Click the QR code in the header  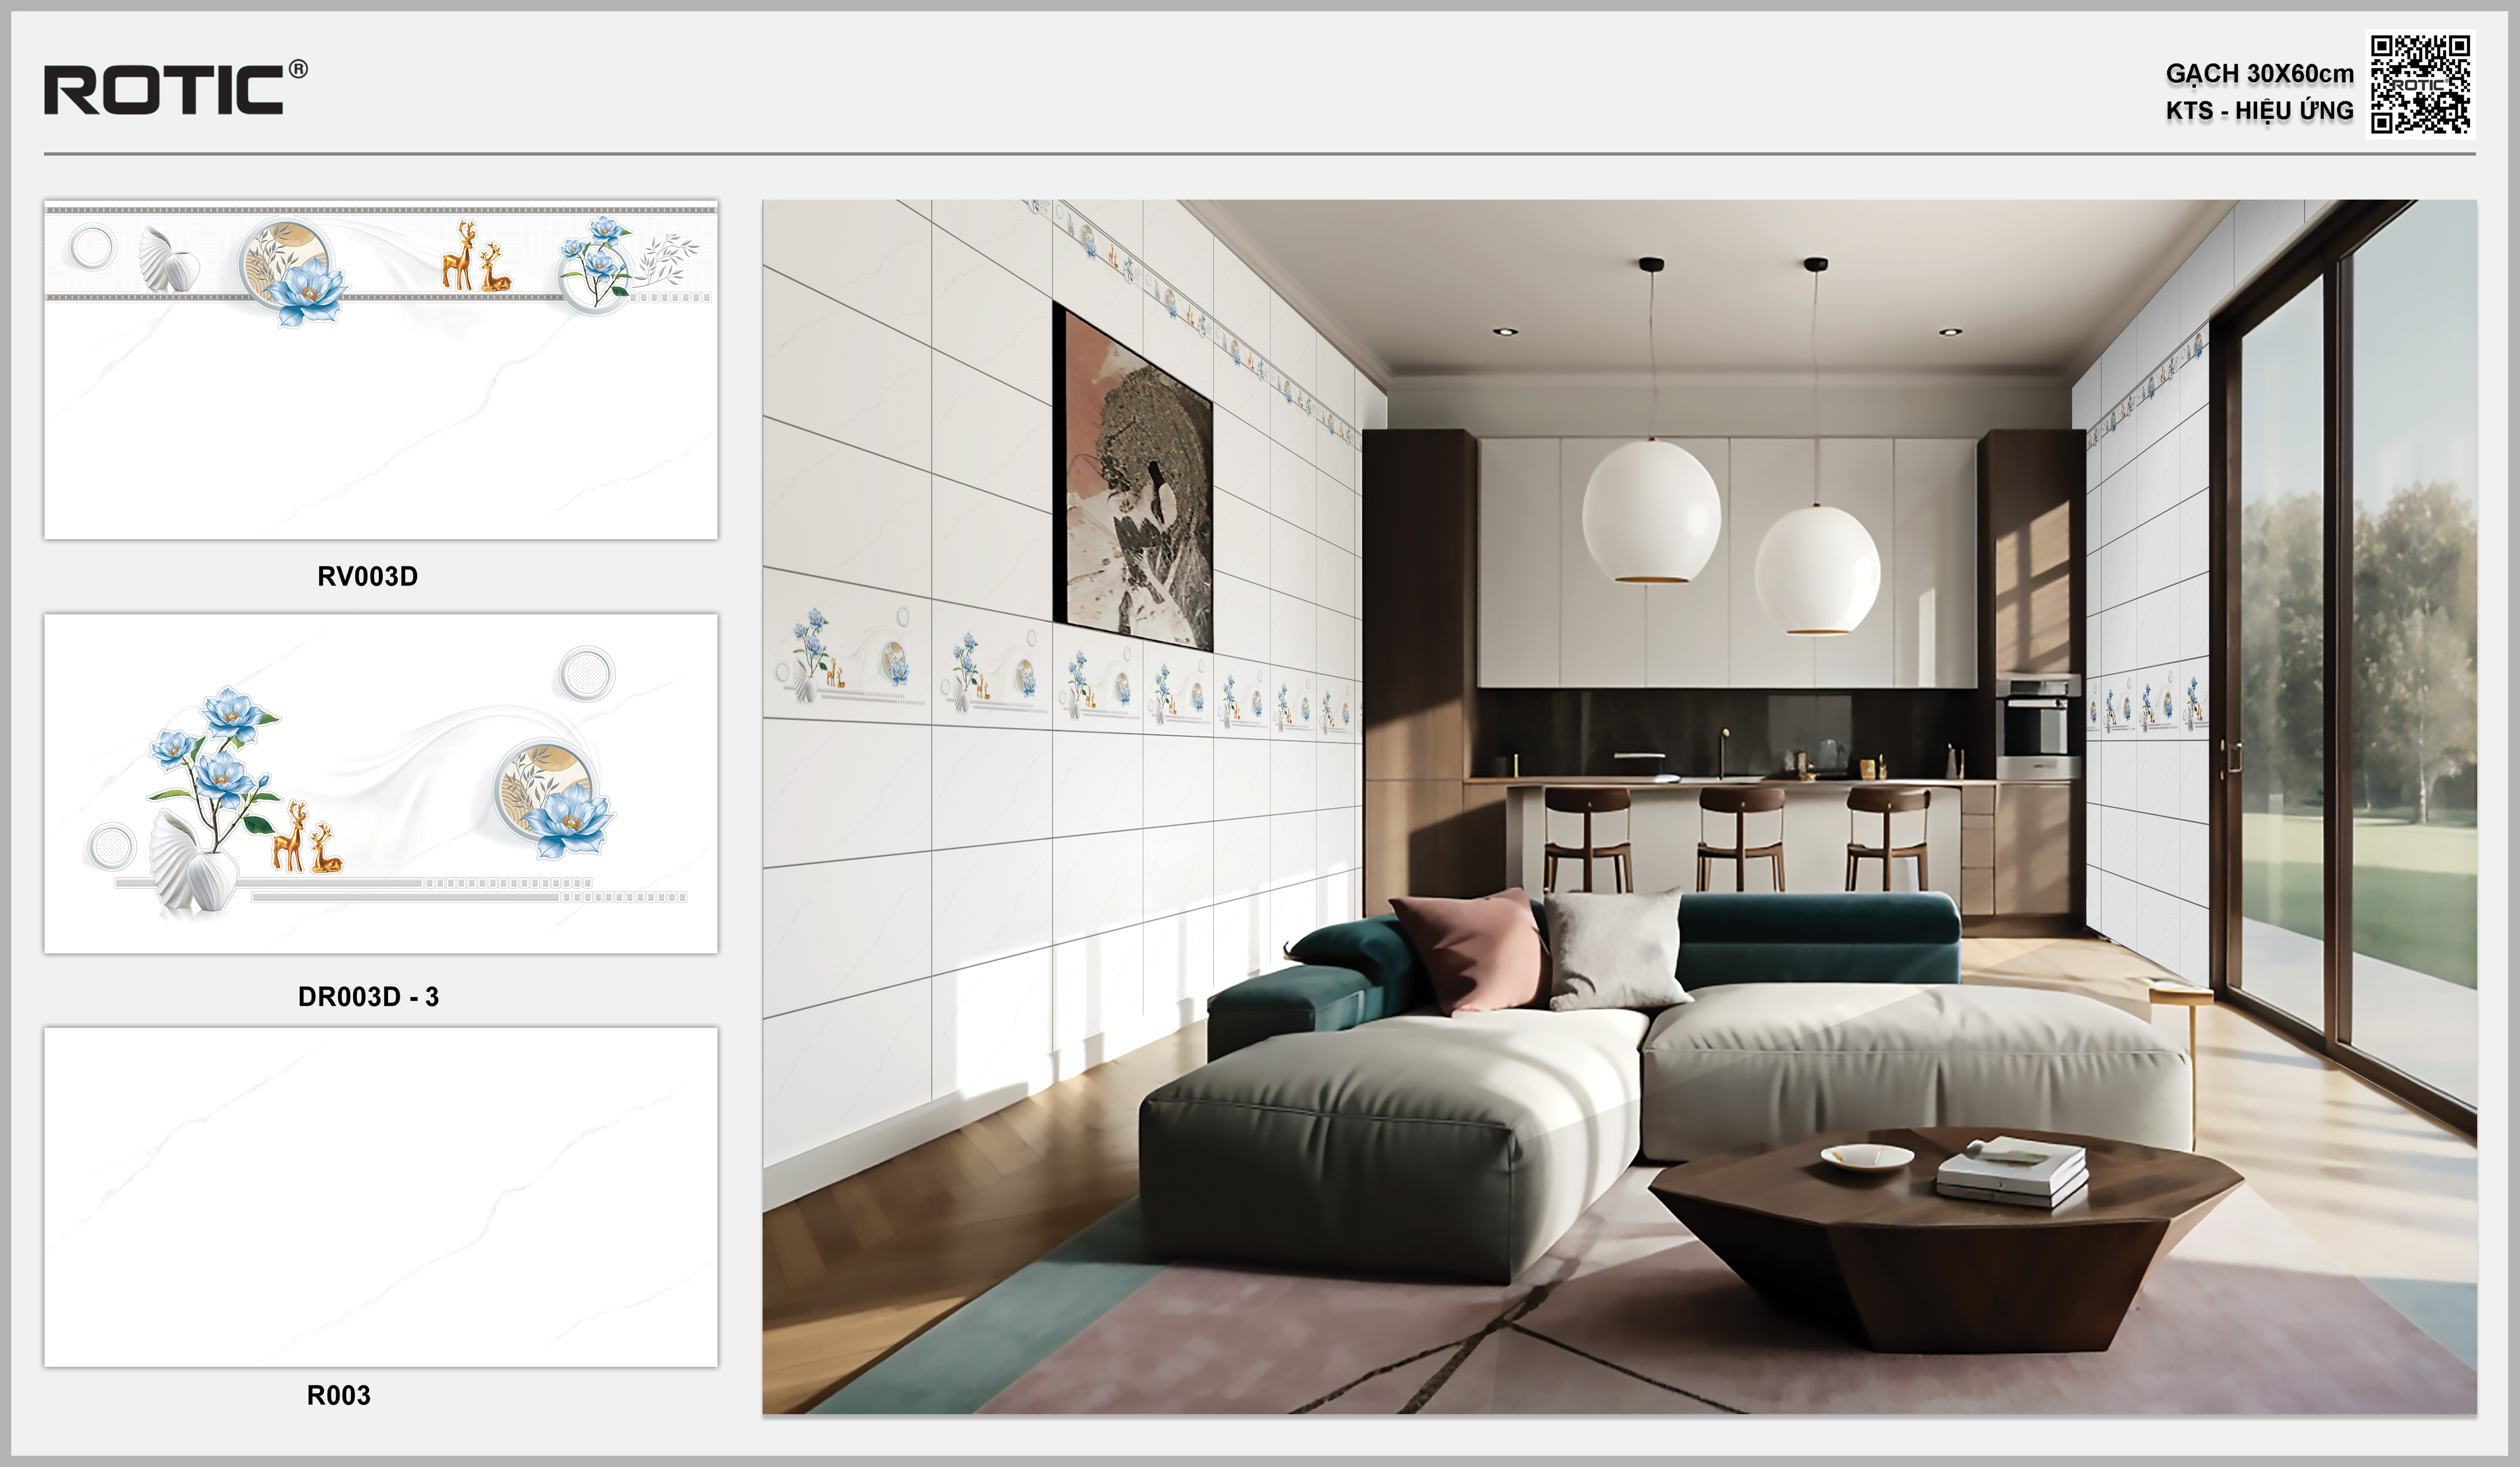tap(2420, 84)
